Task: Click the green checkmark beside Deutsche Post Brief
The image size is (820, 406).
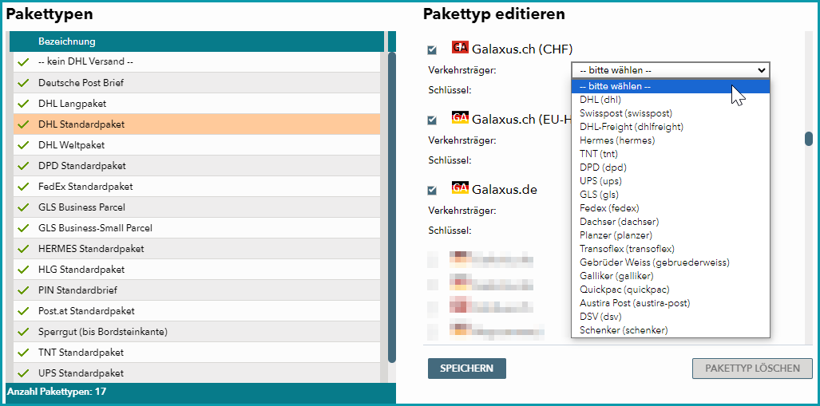Action: pos(22,83)
